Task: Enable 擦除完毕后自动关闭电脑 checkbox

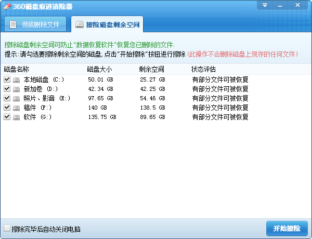Action: pyautogui.click(x=7, y=229)
